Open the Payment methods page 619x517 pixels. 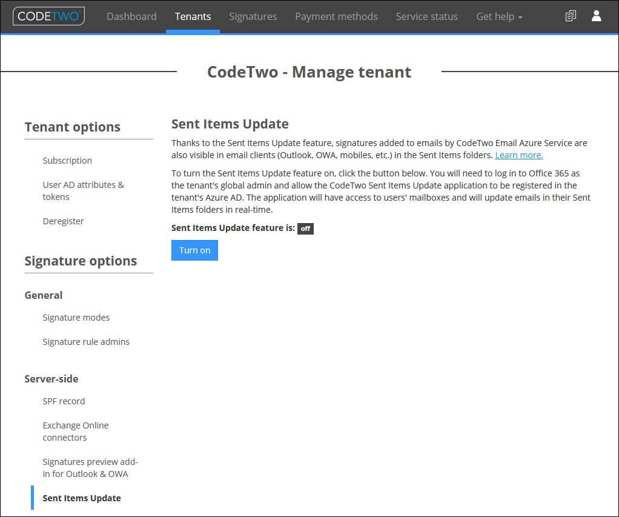[x=336, y=16]
